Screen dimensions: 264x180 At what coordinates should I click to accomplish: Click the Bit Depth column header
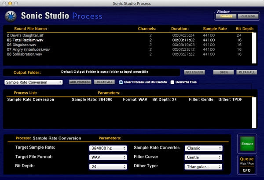pos(245,29)
